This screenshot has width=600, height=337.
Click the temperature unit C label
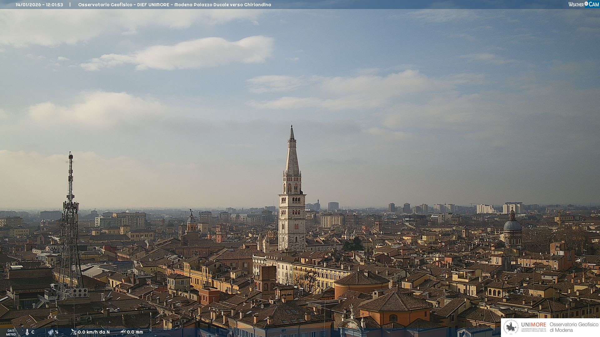pos(33,332)
